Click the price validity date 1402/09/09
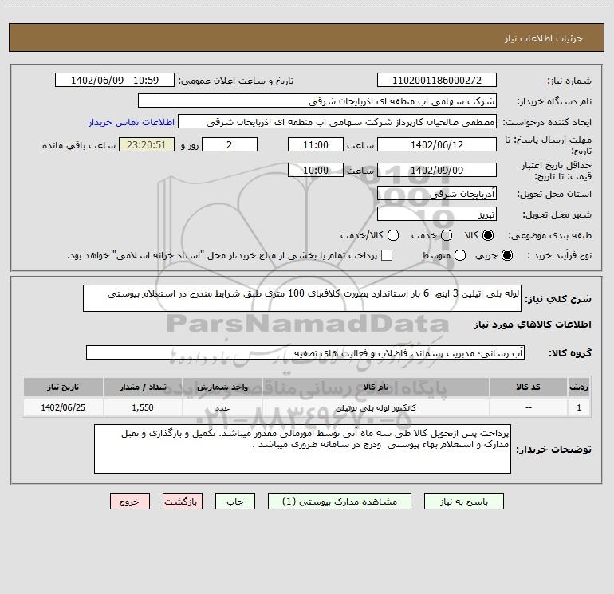The height and width of the screenshot is (594, 614). (x=437, y=170)
